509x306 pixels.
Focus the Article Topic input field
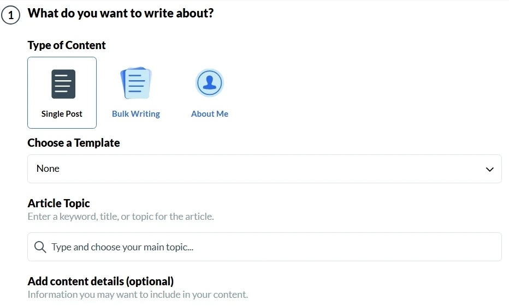(x=273, y=247)
